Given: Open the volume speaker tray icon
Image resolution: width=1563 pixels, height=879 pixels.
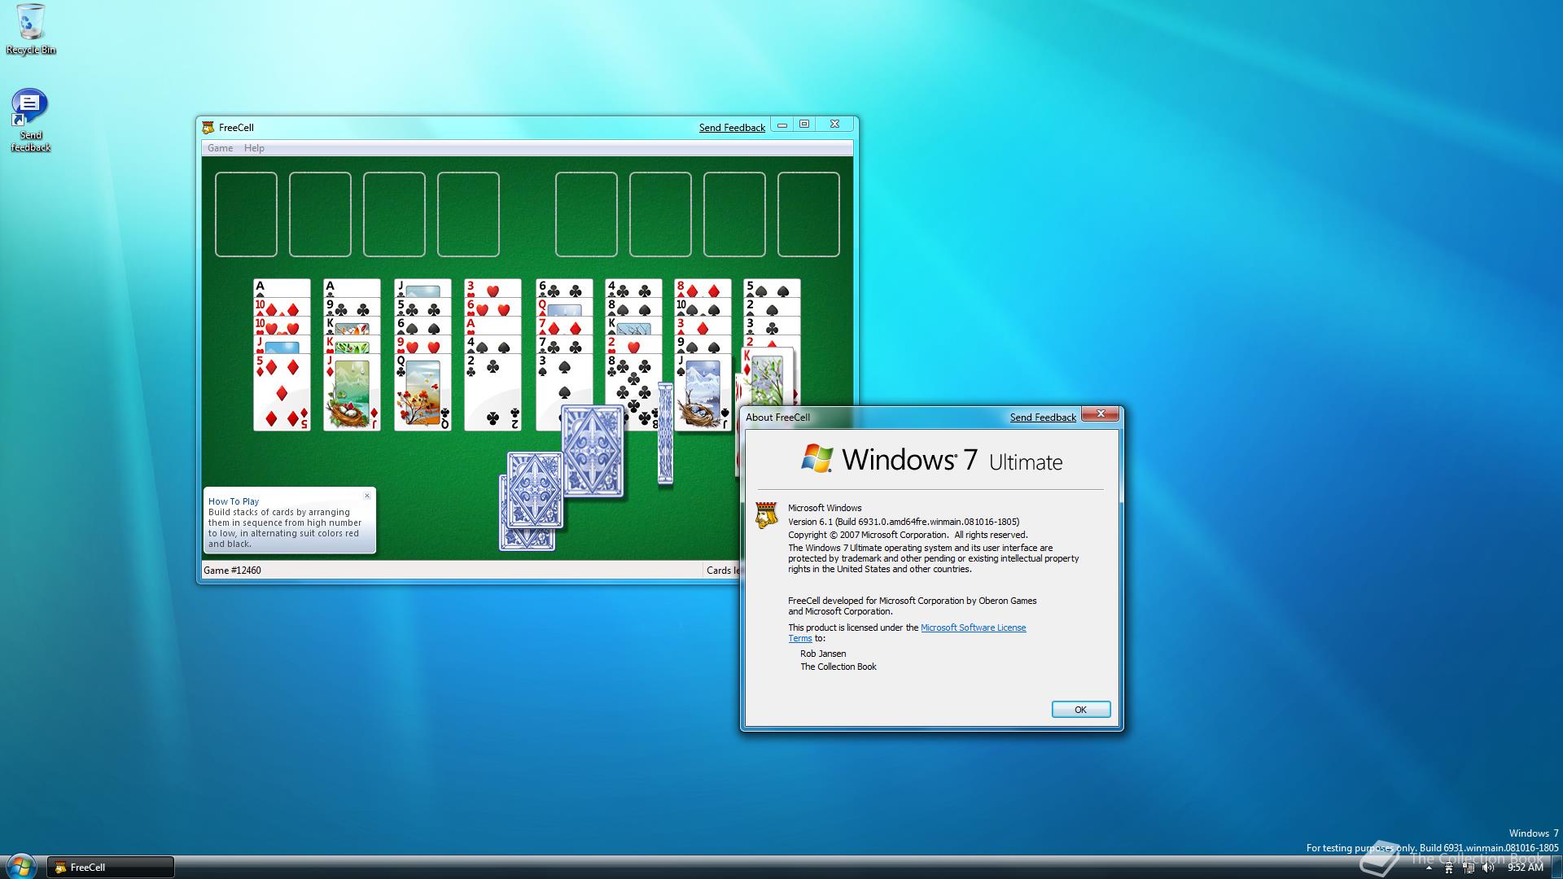Looking at the screenshot, I should coord(1488,868).
